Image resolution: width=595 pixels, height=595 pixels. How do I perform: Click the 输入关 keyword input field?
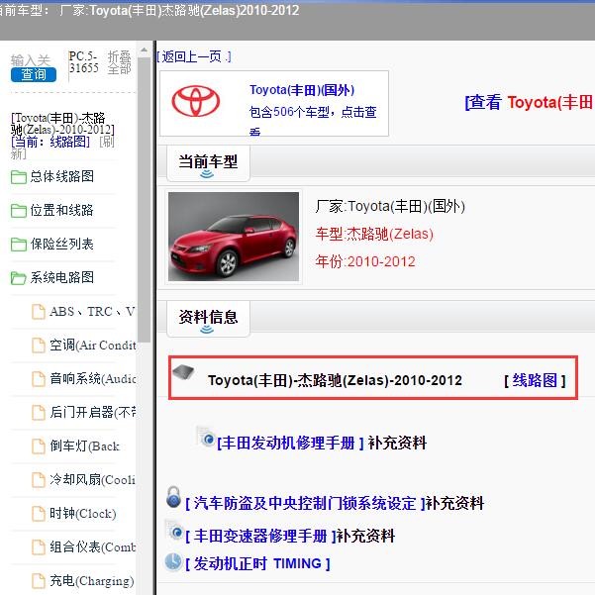[31, 60]
